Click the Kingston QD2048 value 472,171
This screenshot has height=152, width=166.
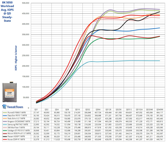pos(149,121)
